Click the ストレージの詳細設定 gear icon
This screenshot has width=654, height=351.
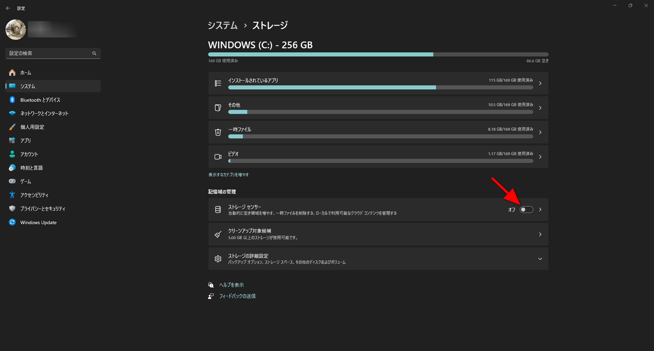(218, 258)
